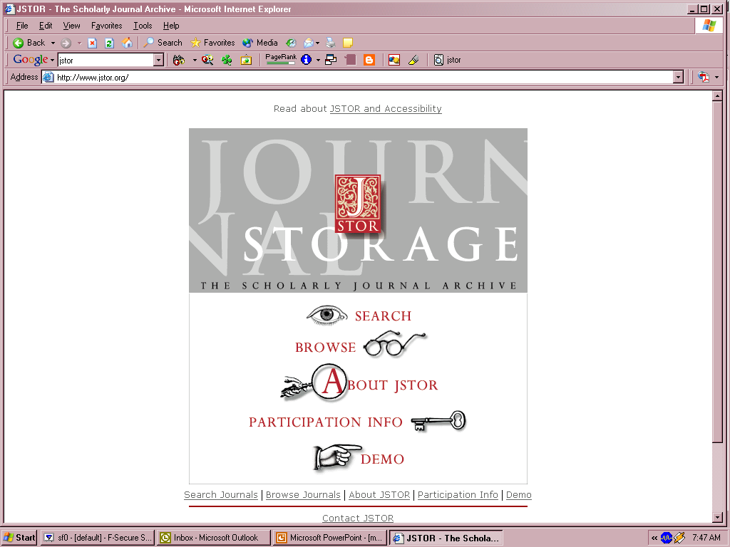Click the Google toolbar highlighter icon
The width and height of the screenshot is (730, 547).
click(413, 60)
